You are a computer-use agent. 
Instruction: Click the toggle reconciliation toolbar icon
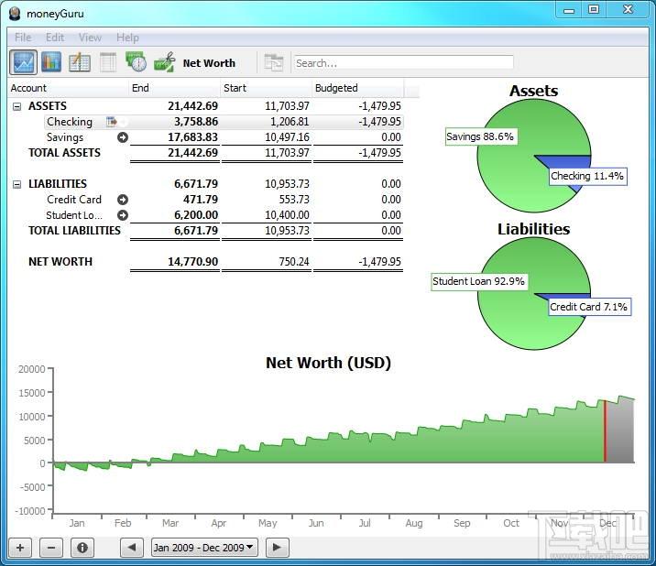[274, 62]
